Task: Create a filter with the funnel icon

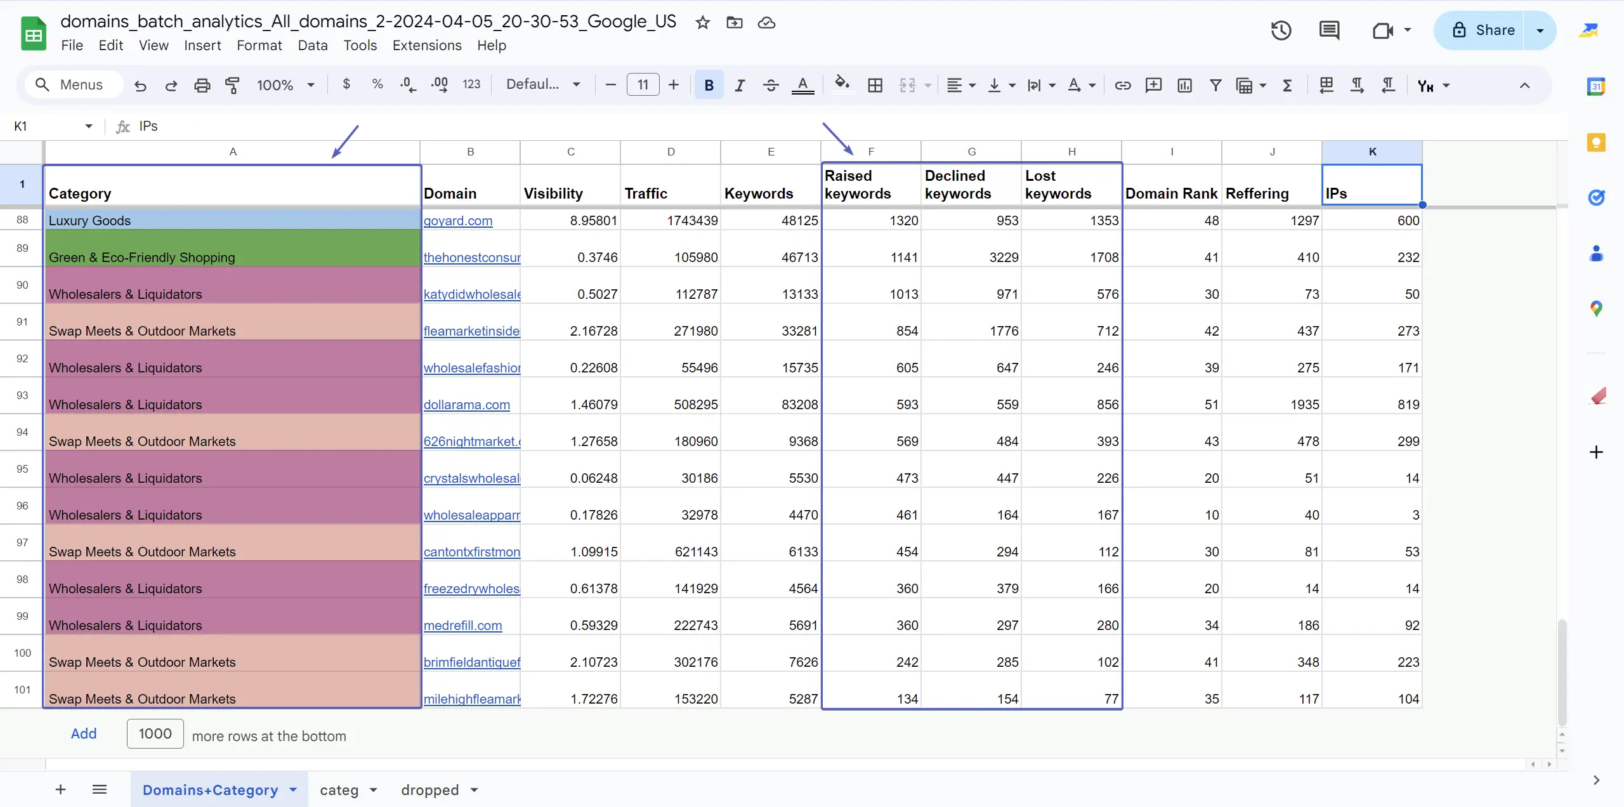Action: tap(1215, 85)
